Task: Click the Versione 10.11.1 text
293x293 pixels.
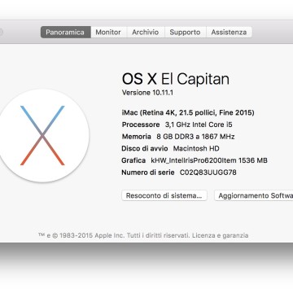Action: coord(147,93)
